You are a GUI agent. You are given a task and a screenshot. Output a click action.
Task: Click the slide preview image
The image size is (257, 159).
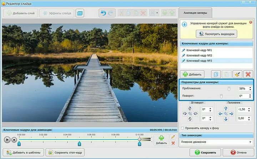[90, 73]
